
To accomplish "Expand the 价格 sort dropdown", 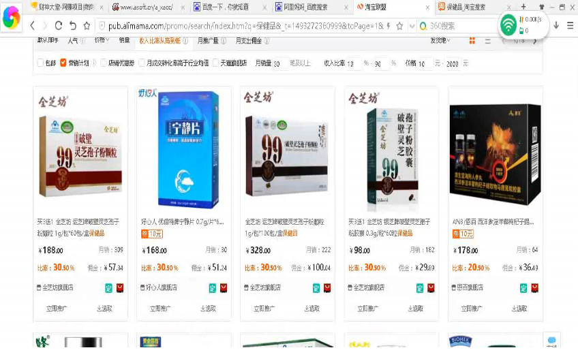I will coord(102,40).
